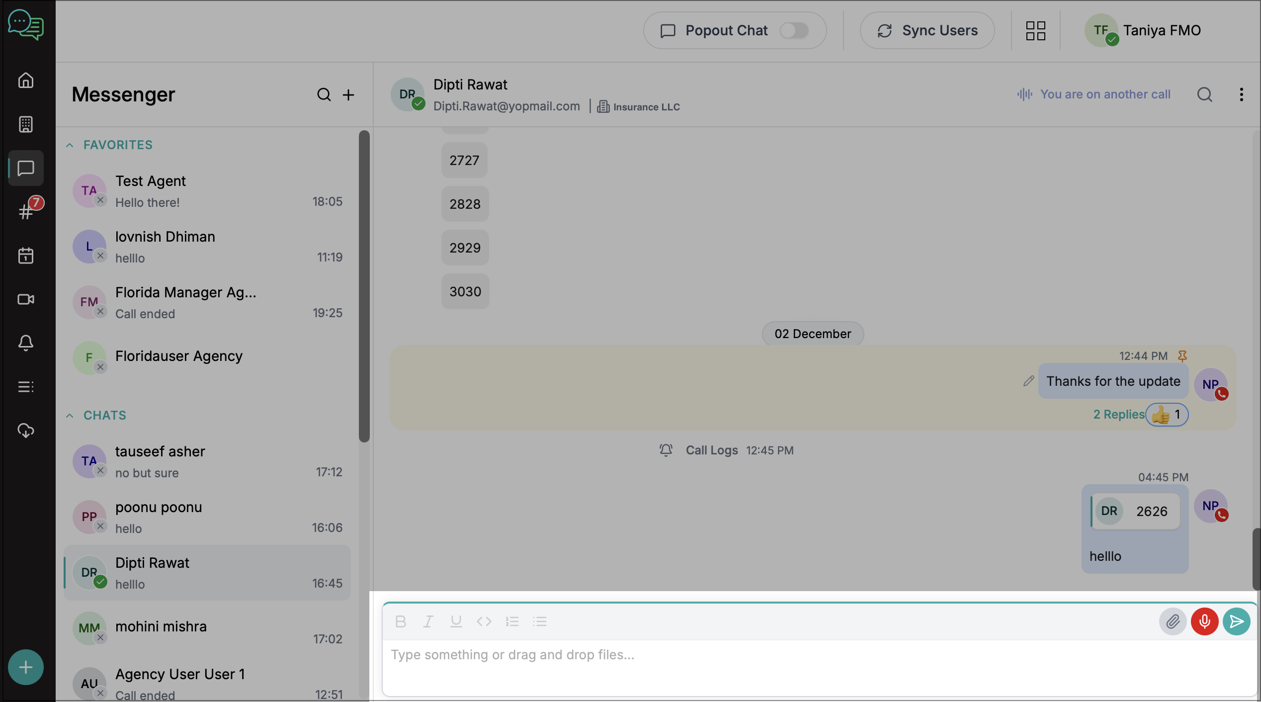Click the attachment paperclip icon
1261x702 pixels.
click(1173, 621)
